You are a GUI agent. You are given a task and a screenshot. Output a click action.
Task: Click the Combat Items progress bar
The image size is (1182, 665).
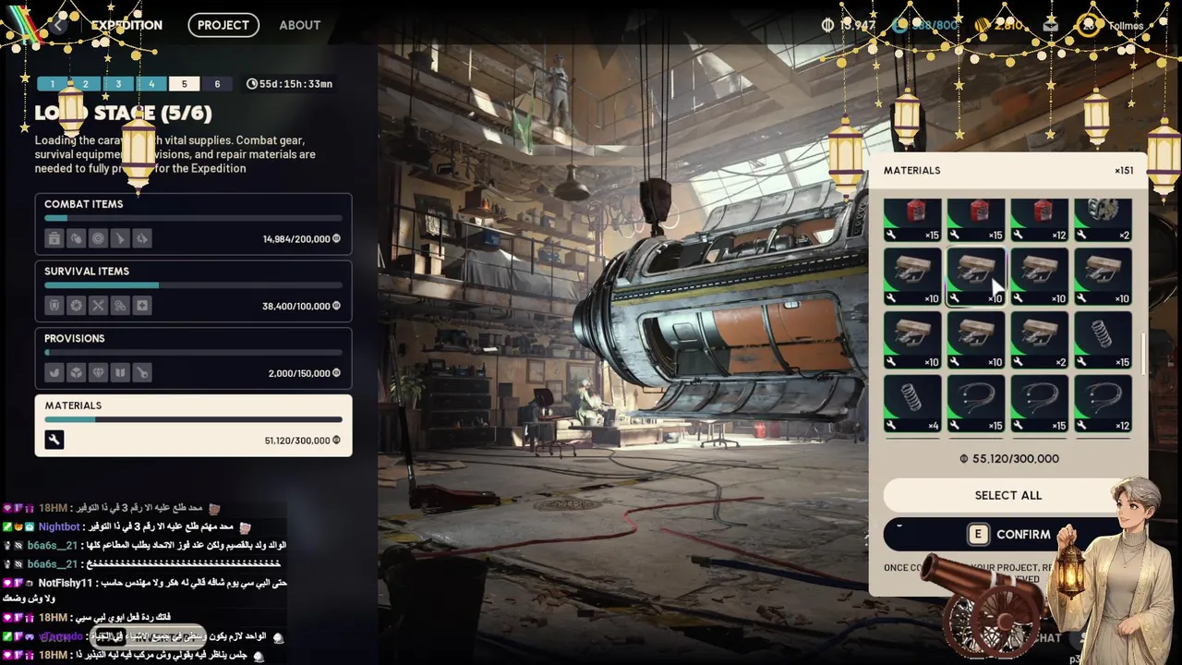[193, 219]
